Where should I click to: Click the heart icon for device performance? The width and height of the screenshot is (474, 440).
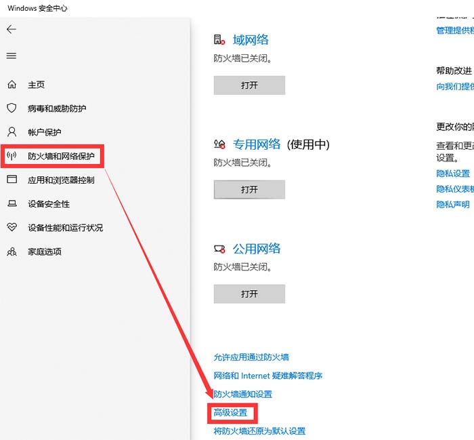[x=12, y=227]
